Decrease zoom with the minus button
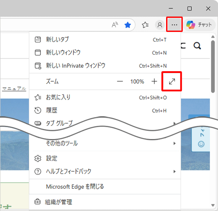Screen dimensions: 218x211 tap(120, 81)
